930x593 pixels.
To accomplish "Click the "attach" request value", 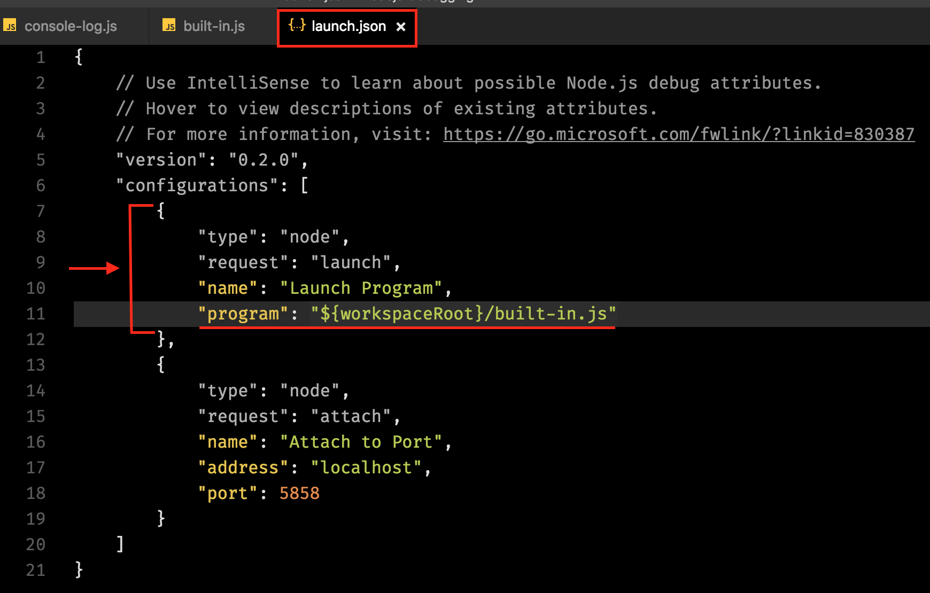I will point(351,416).
